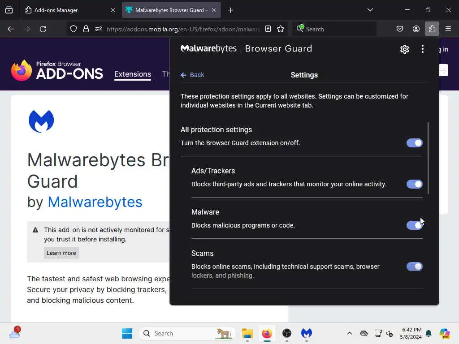Show hidden system tray icons
The width and height of the screenshot is (459, 344).
point(350,333)
